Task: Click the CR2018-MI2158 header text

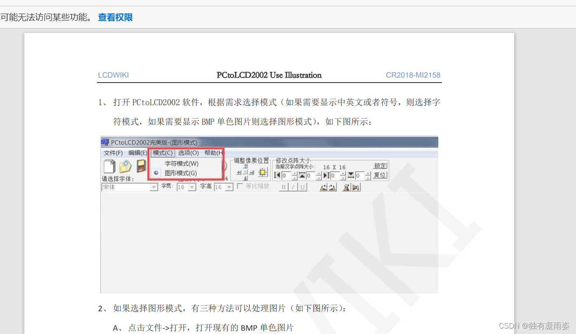Action: click(413, 75)
